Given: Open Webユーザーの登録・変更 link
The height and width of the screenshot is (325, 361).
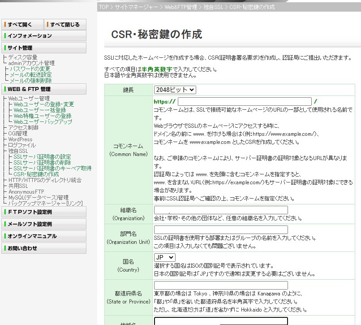Looking at the screenshot, I should coord(44,104).
